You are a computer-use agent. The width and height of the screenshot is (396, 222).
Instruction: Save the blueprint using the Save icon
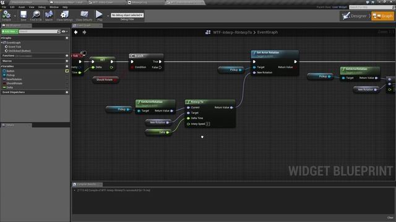[x=24, y=15]
